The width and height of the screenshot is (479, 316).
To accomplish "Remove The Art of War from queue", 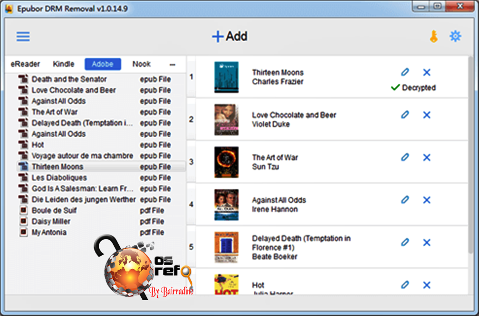I will coord(427,157).
